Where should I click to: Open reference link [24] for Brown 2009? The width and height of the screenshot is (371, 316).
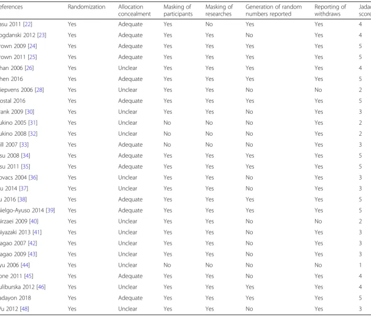tap(32, 46)
